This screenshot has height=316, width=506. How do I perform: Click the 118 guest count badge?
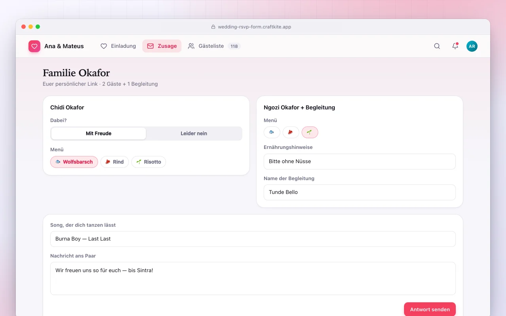pyautogui.click(x=234, y=46)
